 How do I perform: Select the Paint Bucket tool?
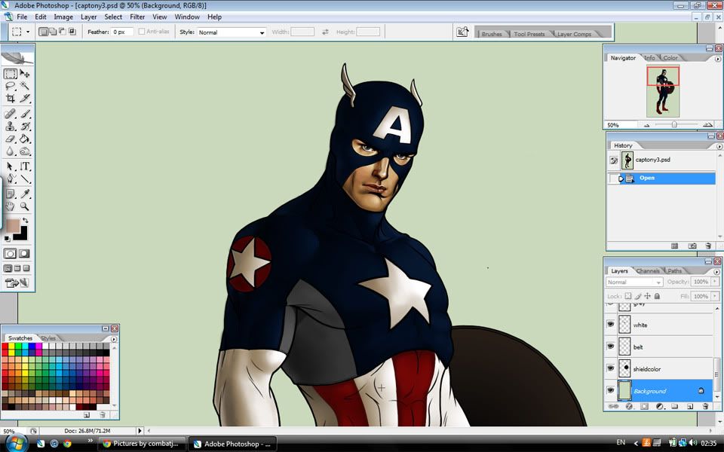click(24, 139)
